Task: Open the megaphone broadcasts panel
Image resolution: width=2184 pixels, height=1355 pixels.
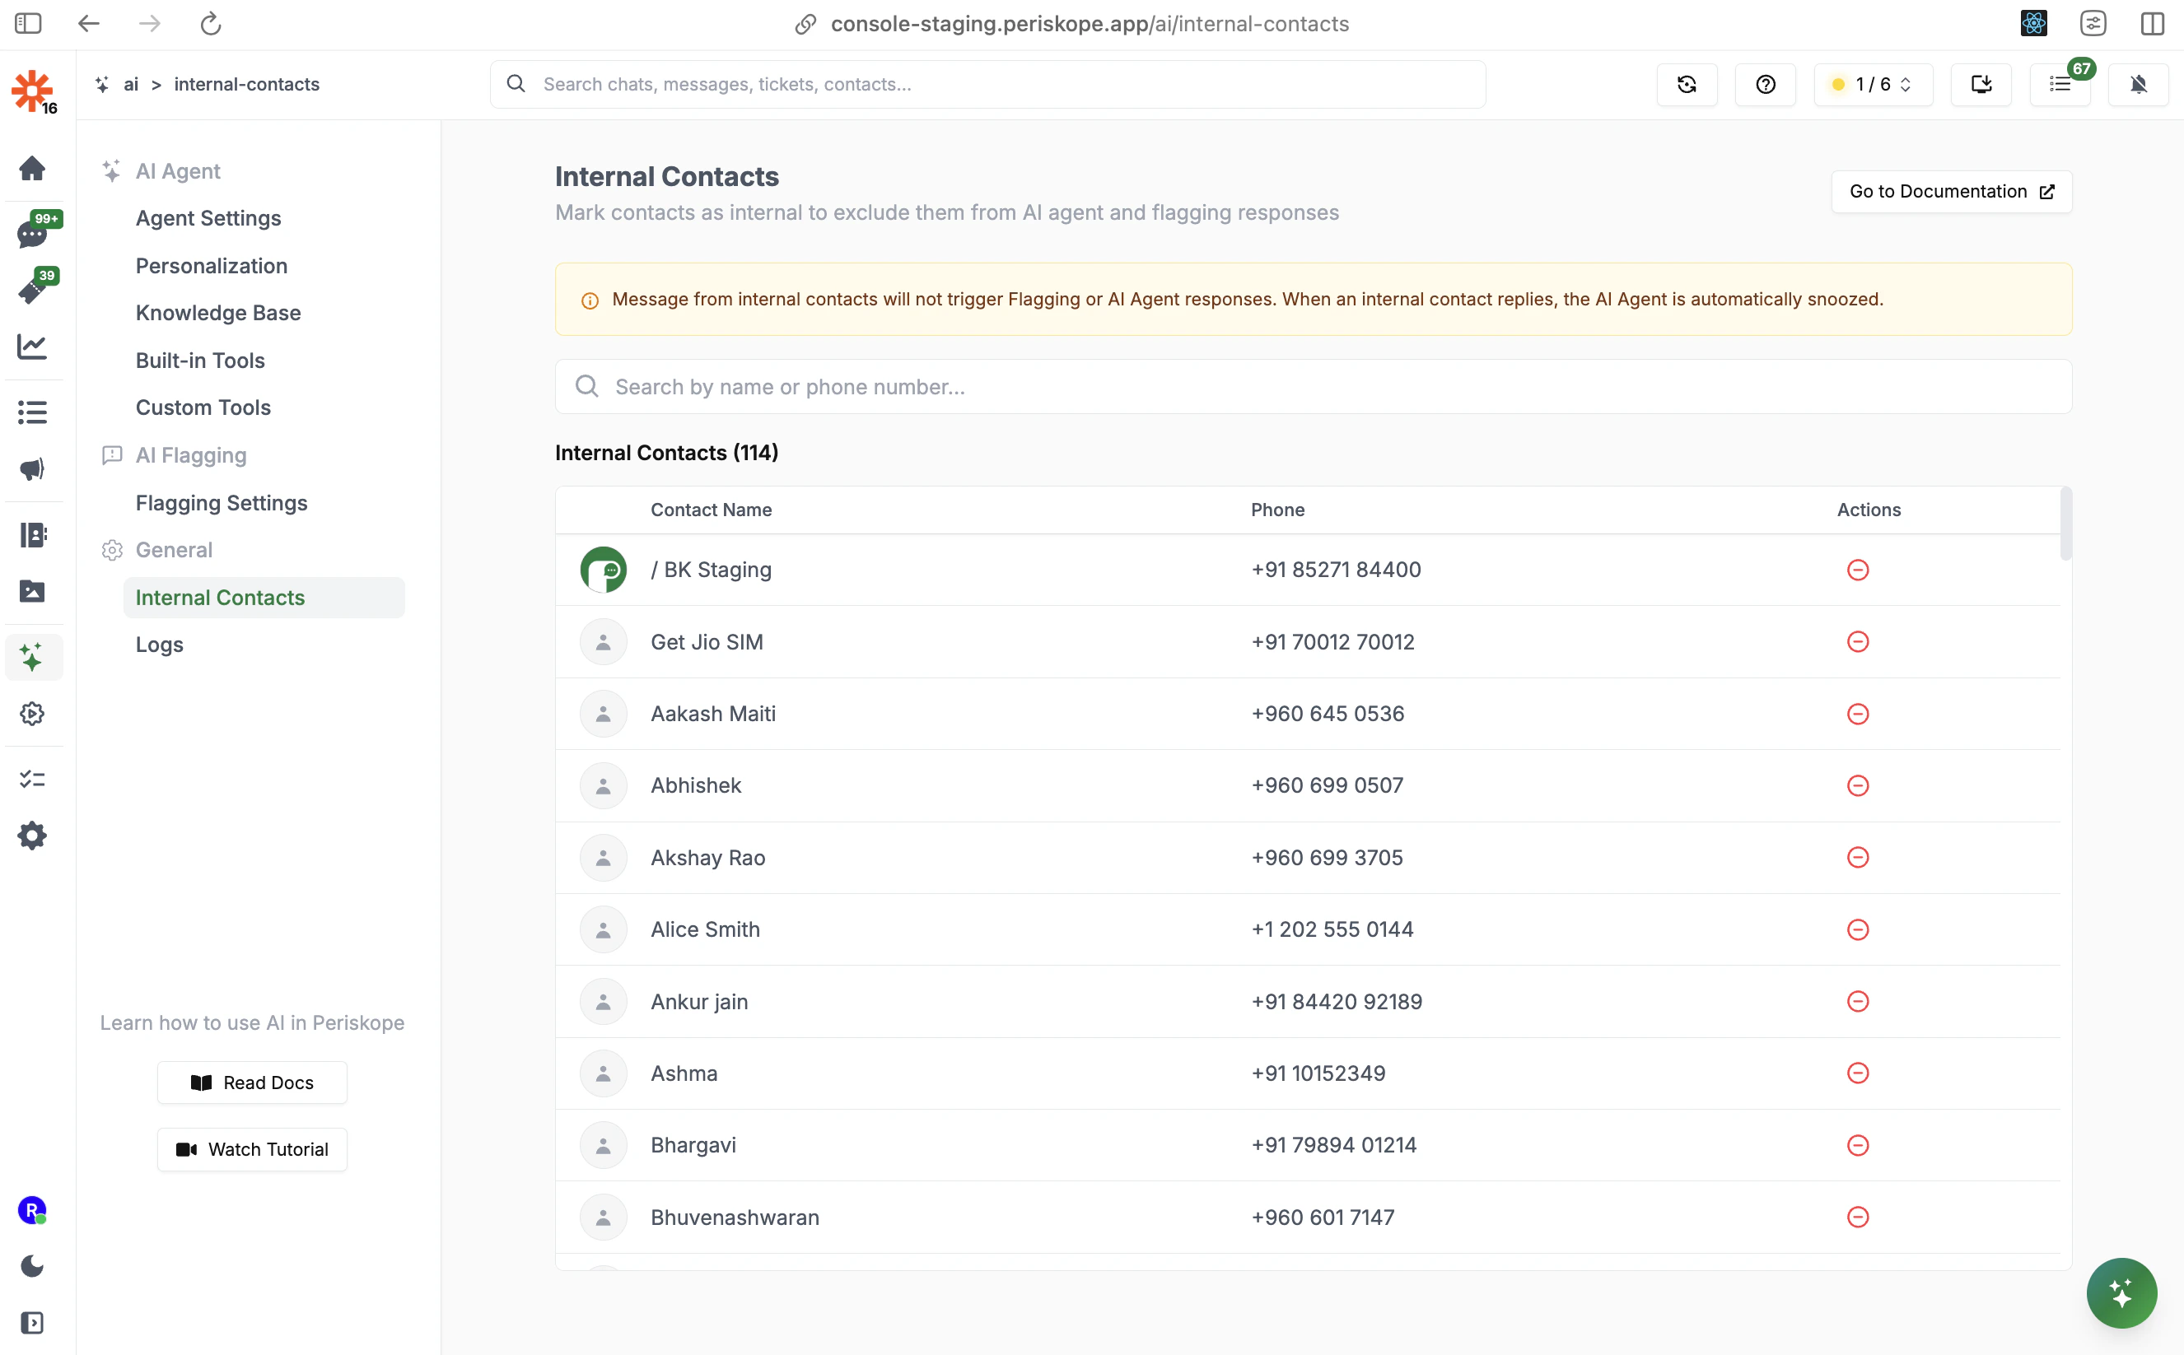Action: click(x=33, y=468)
